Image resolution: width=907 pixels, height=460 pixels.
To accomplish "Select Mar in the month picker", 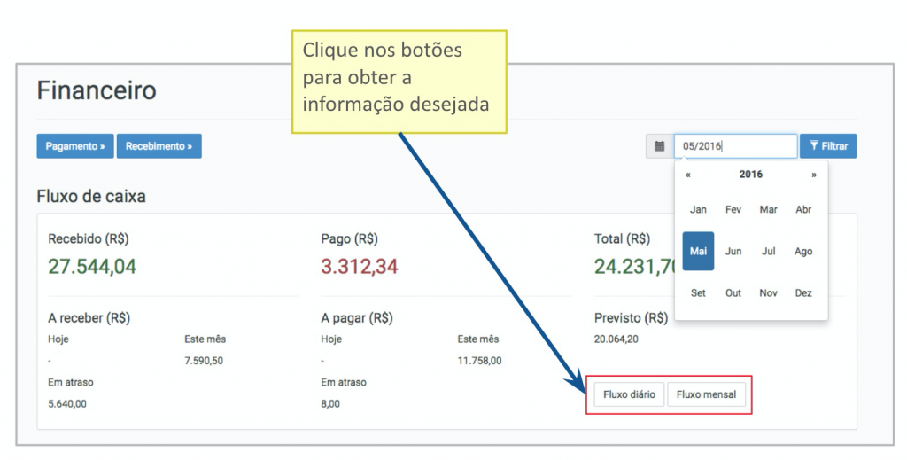I will point(768,209).
